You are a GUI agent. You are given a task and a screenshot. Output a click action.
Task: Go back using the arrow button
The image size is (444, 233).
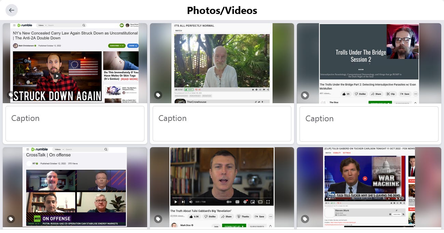click(12, 10)
